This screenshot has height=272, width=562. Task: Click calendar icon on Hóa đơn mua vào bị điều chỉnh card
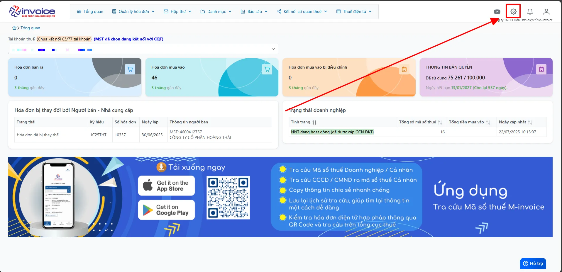tap(404, 69)
